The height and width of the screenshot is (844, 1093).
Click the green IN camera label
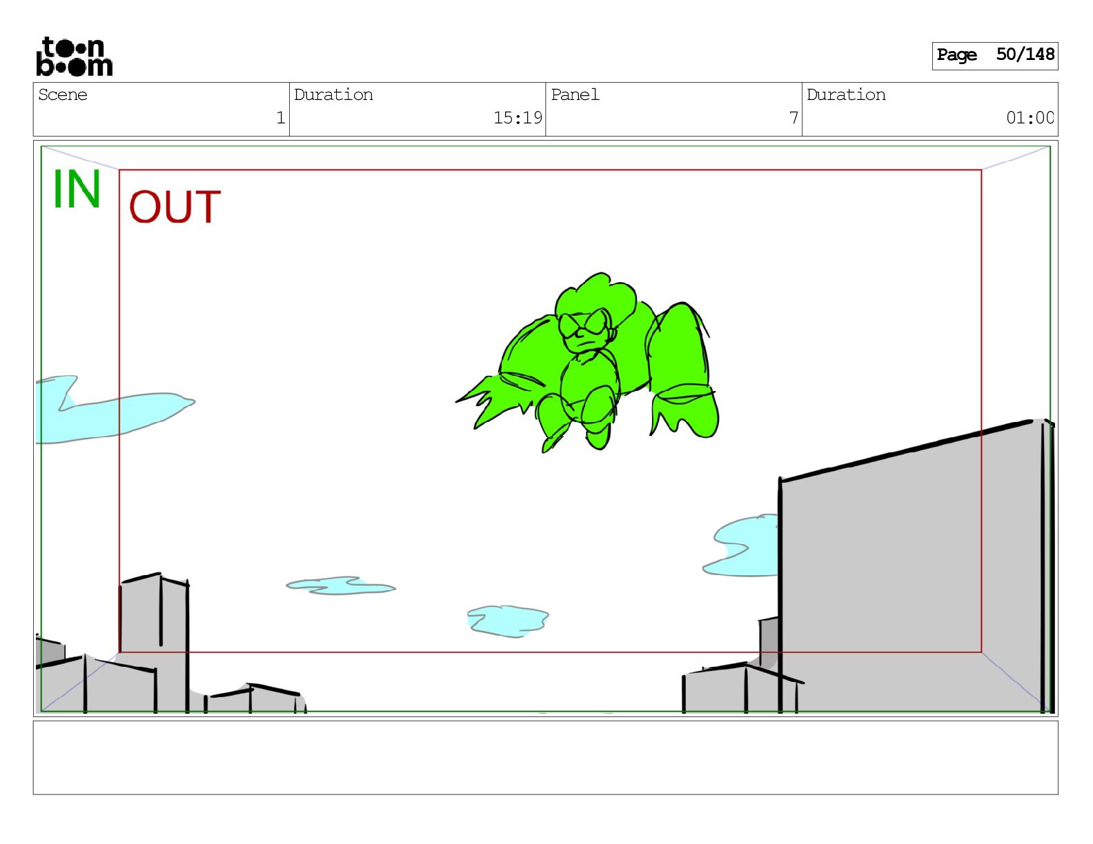tap(77, 189)
